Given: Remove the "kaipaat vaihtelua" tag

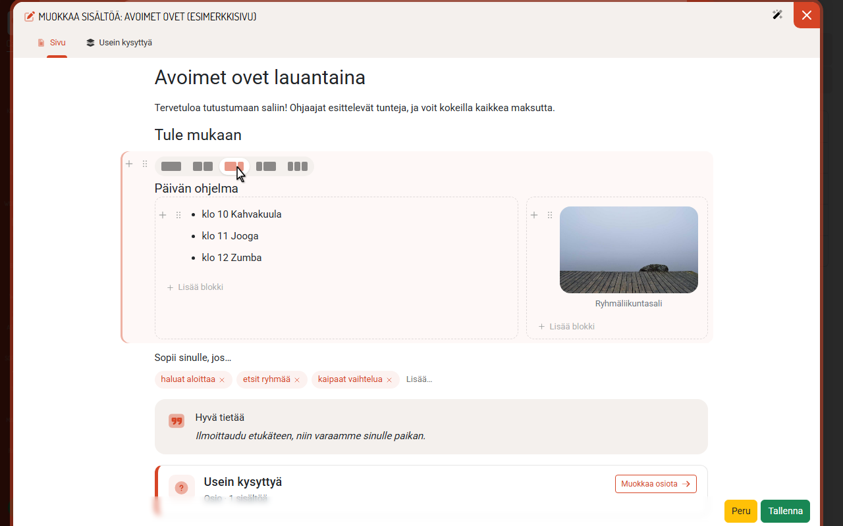Looking at the screenshot, I should coord(389,380).
